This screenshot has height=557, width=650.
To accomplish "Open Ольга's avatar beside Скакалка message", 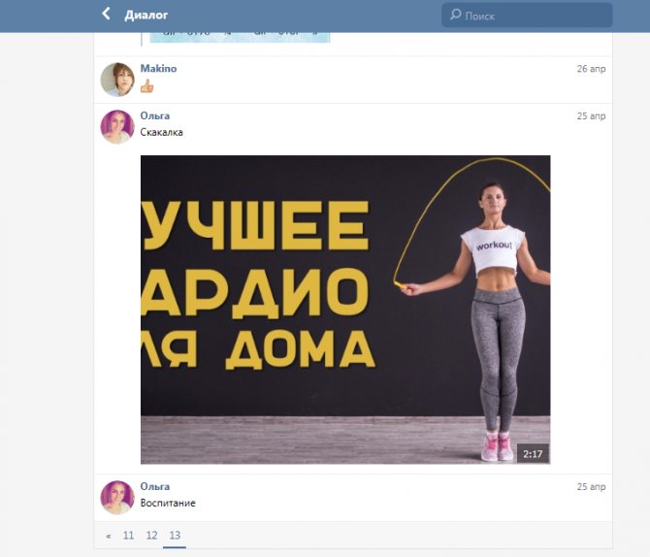I will (117, 127).
